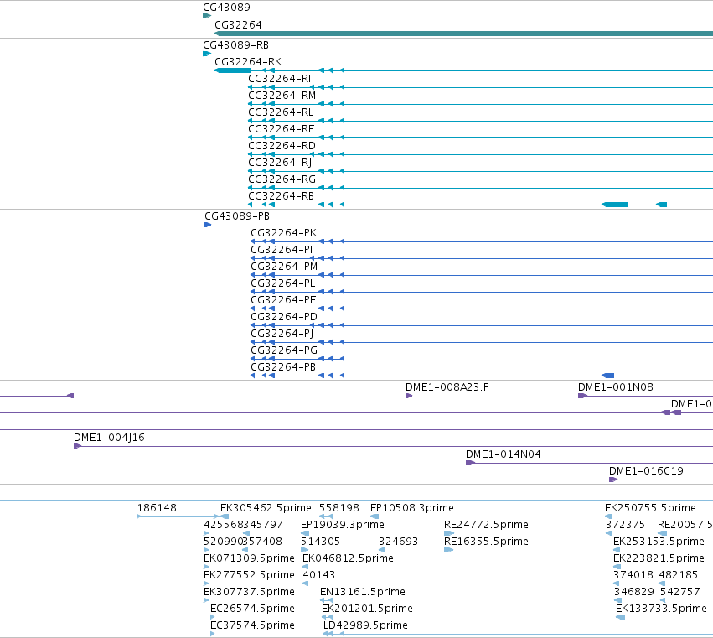Click protein CG32264-PD label
The width and height of the screenshot is (713, 638).
284,317
